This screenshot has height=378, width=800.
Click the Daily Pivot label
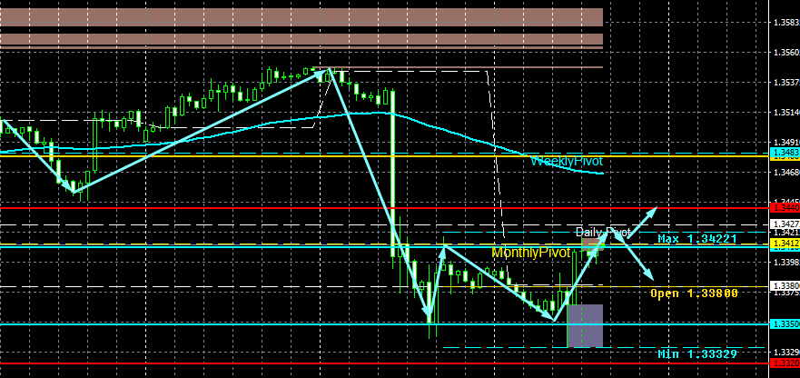[603, 233]
